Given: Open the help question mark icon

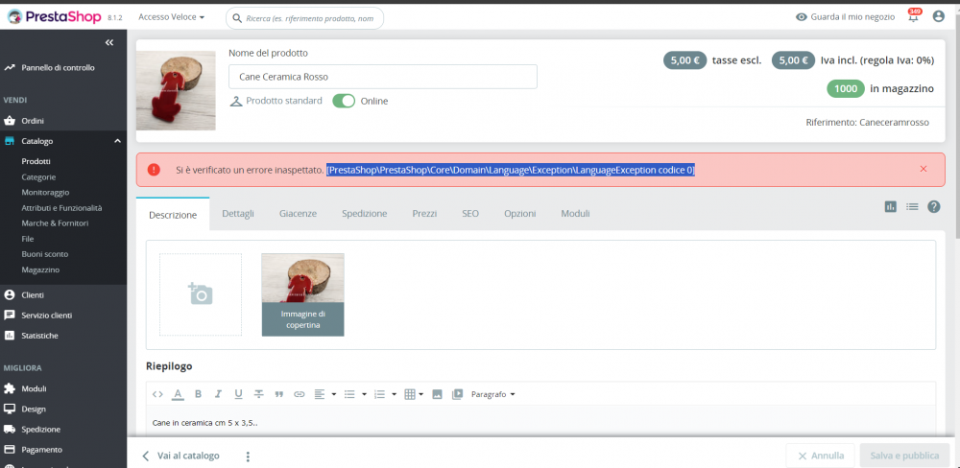Looking at the screenshot, I should [x=934, y=207].
